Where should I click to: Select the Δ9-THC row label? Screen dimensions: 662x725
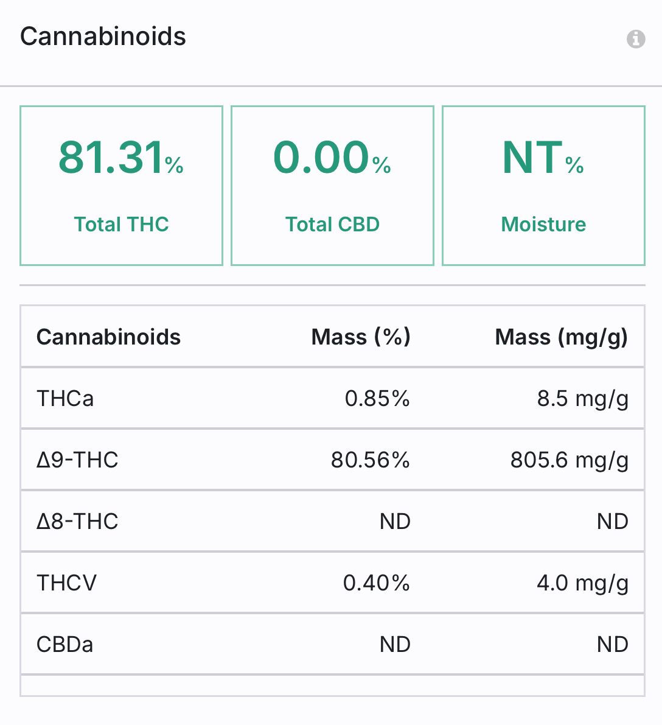pyautogui.click(x=78, y=460)
